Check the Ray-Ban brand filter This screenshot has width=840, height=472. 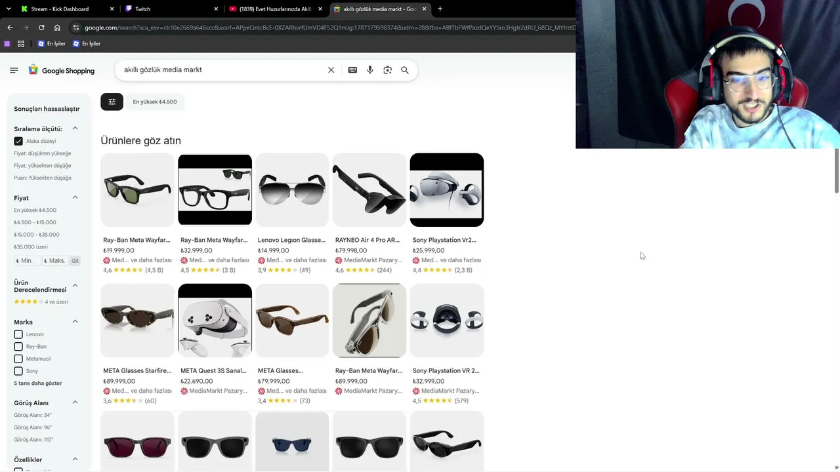pos(18,346)
